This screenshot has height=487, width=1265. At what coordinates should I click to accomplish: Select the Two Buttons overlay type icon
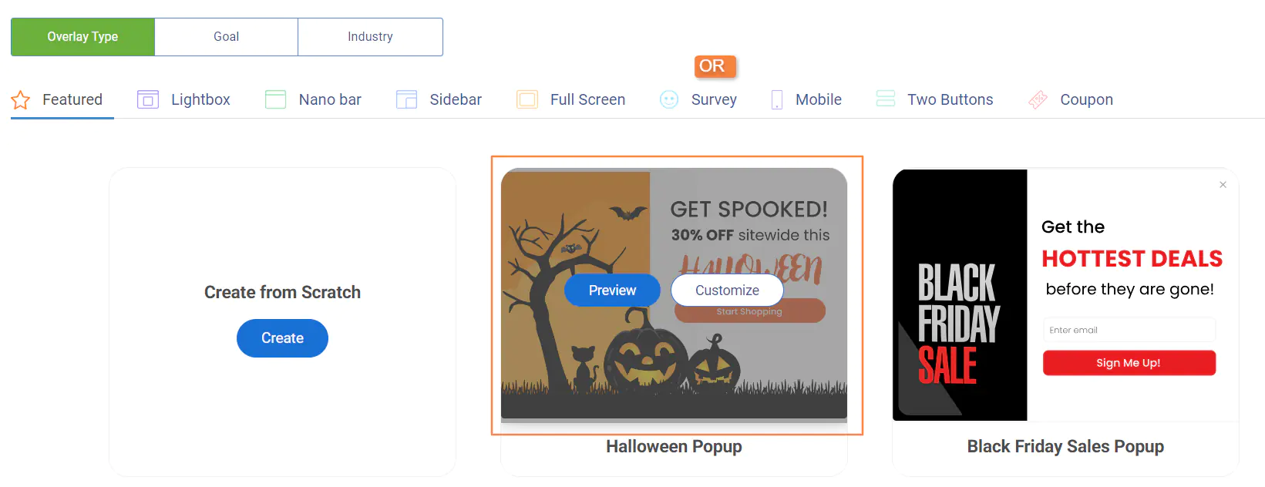pos(884,99)
